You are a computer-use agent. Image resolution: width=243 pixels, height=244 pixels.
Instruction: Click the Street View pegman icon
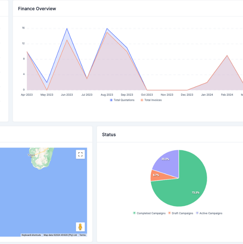point(80,227)
